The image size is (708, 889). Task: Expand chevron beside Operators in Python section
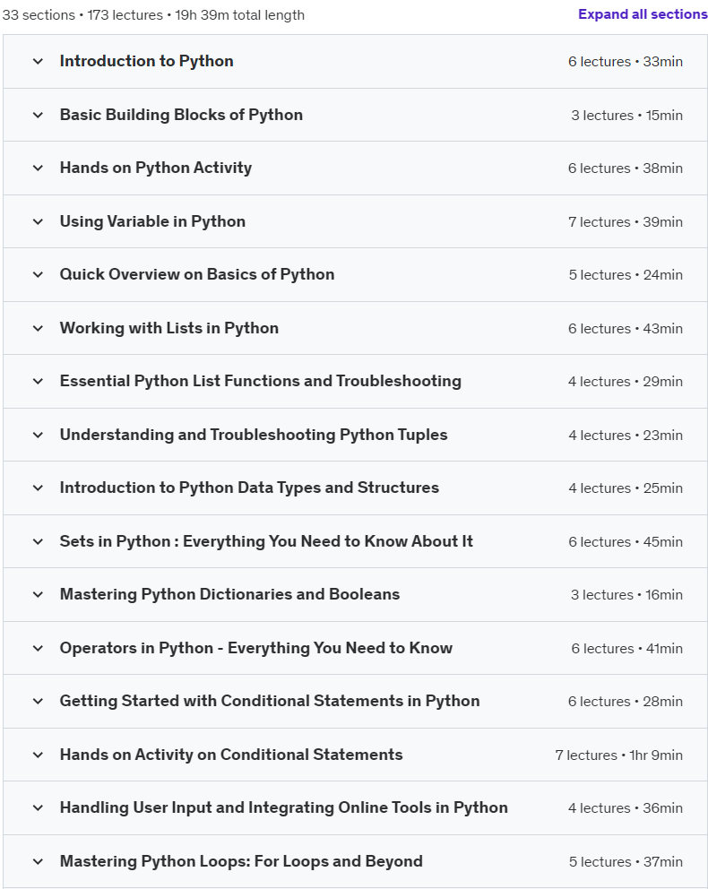tap(38, 648)
